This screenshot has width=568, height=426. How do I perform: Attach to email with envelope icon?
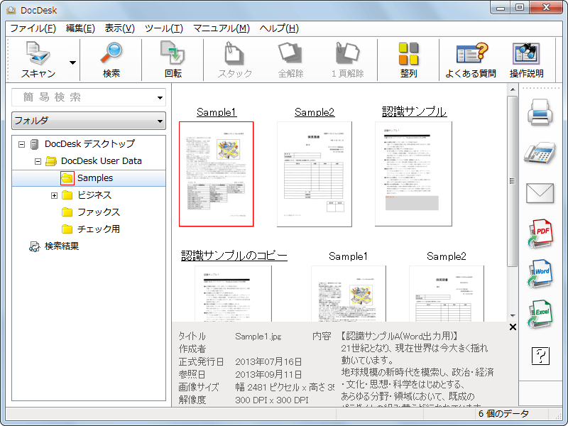point(540,193)
